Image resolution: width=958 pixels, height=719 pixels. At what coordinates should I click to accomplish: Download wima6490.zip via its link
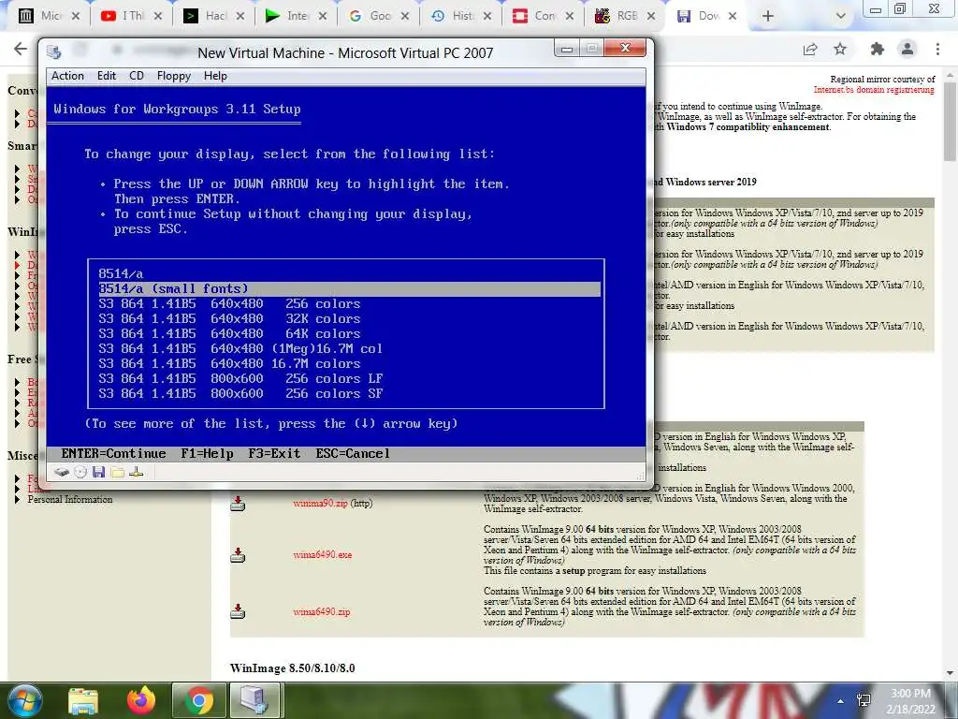(x=322, y=611)
